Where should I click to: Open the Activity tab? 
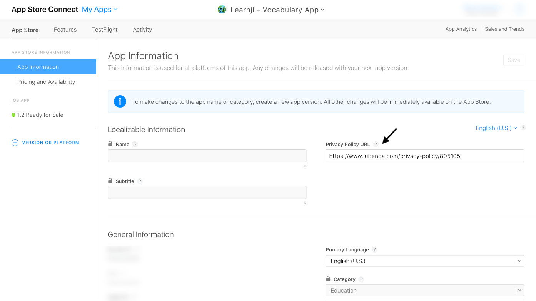[142, 29]
